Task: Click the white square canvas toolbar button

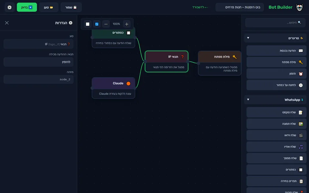Action: pyautogui.click(x=88, y=24)
